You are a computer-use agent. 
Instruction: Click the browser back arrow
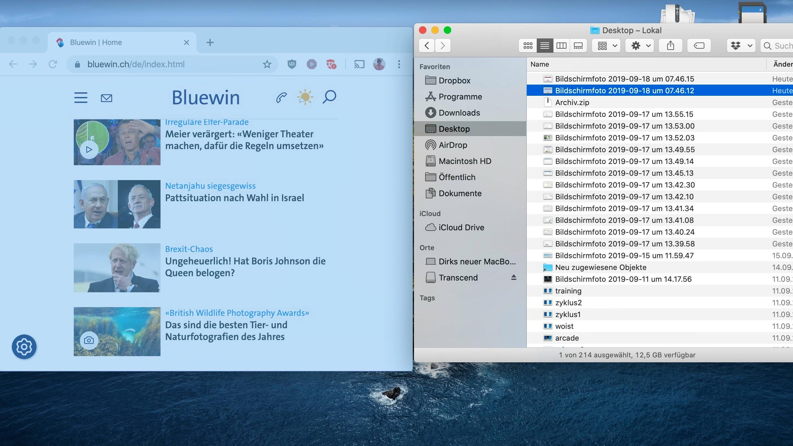(x=13, y=64)
